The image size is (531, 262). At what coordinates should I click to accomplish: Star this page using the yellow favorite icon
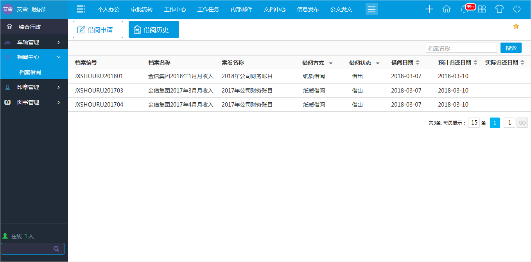[516, 26]
